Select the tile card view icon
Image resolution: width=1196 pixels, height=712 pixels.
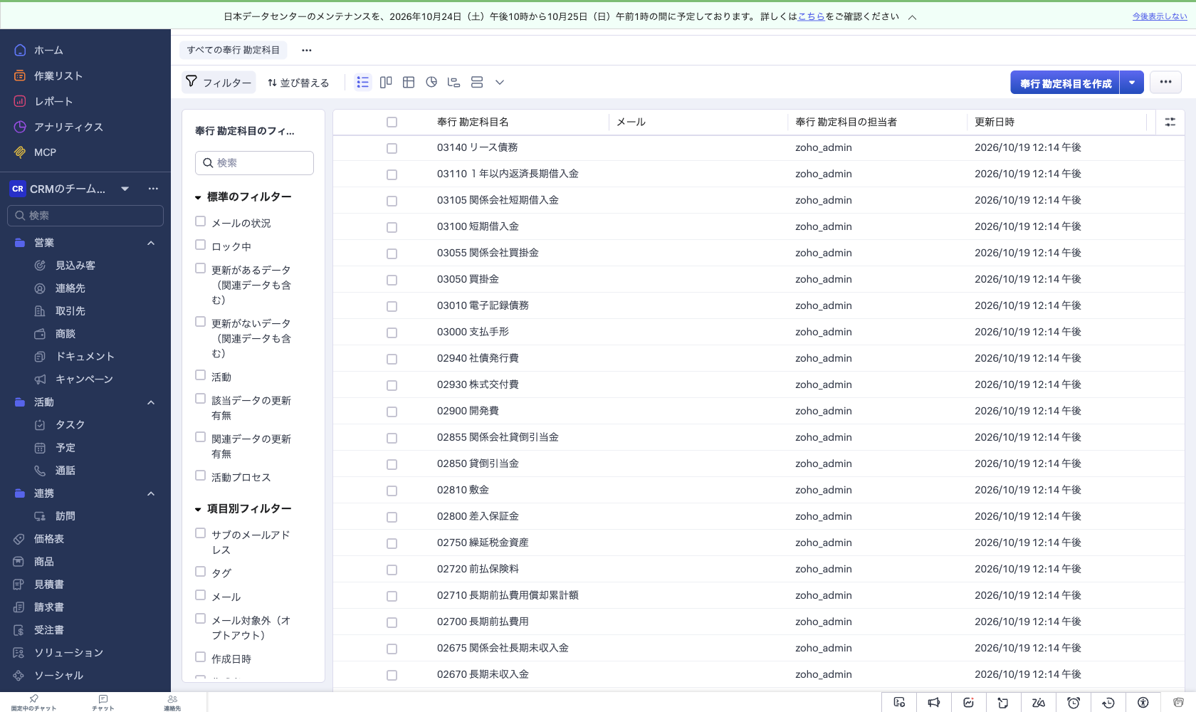point(477,83)
